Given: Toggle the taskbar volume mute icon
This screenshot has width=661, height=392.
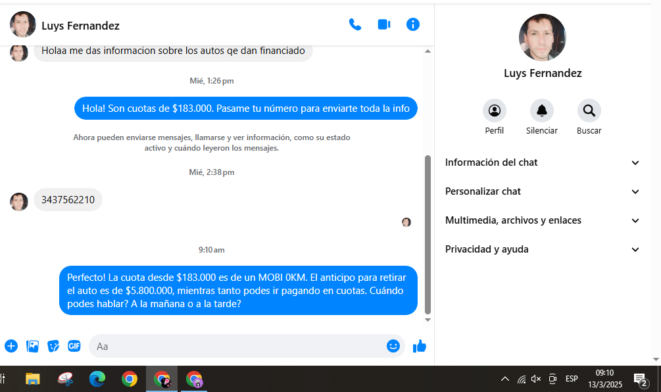Looking at the screenshot, I should [x=536, y=379].
